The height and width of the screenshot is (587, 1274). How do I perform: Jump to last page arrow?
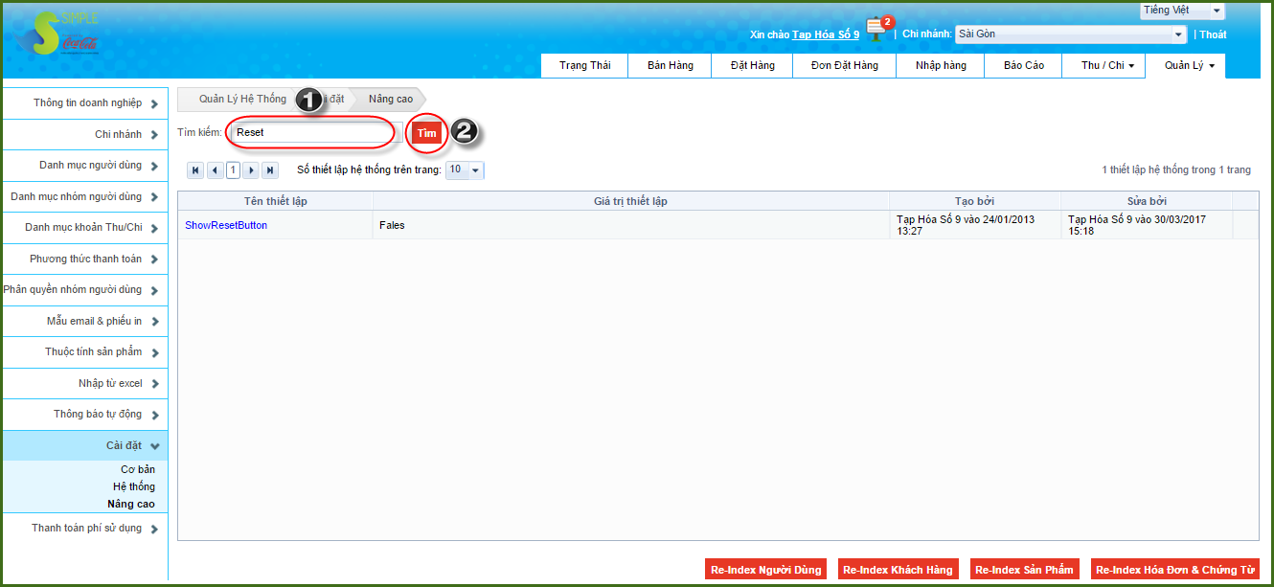(x=270, y=170)
